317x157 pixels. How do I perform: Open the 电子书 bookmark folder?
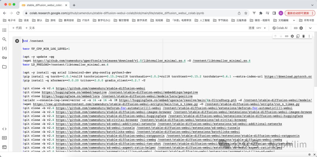[9, 20]
